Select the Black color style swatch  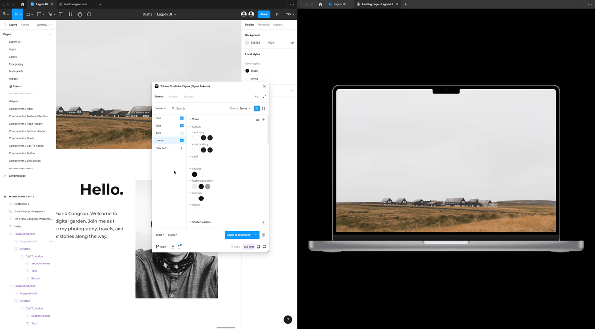[x=247, y=71]
